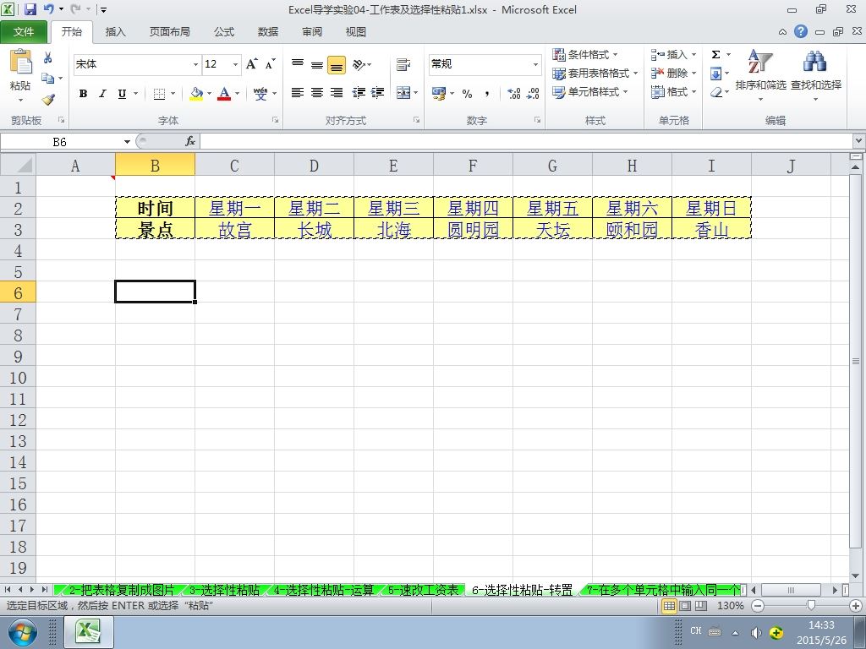Click Merge and Center icon
This screenshot has width=866, height=649.
coord(403,93)
